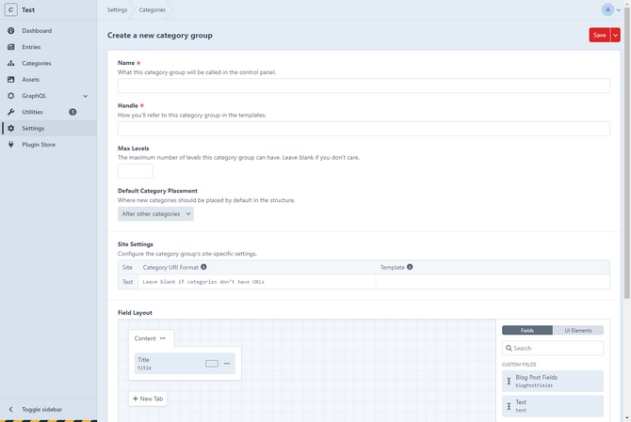Click the Assets image icon
This screenshot has width=631, height=422.
pyautogui.click(x=11, y=80)
